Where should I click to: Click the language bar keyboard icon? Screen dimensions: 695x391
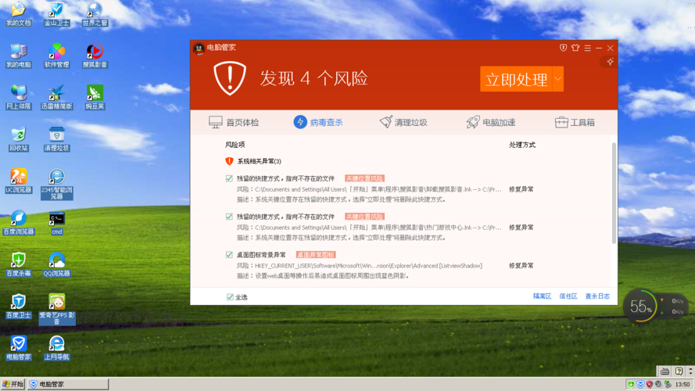click(665, 371)
